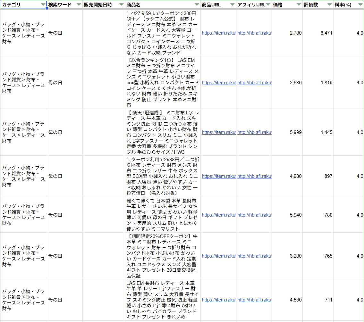Open the hb.afl.rakuten affiliate link for the 2,680 item

click(254, 83)
